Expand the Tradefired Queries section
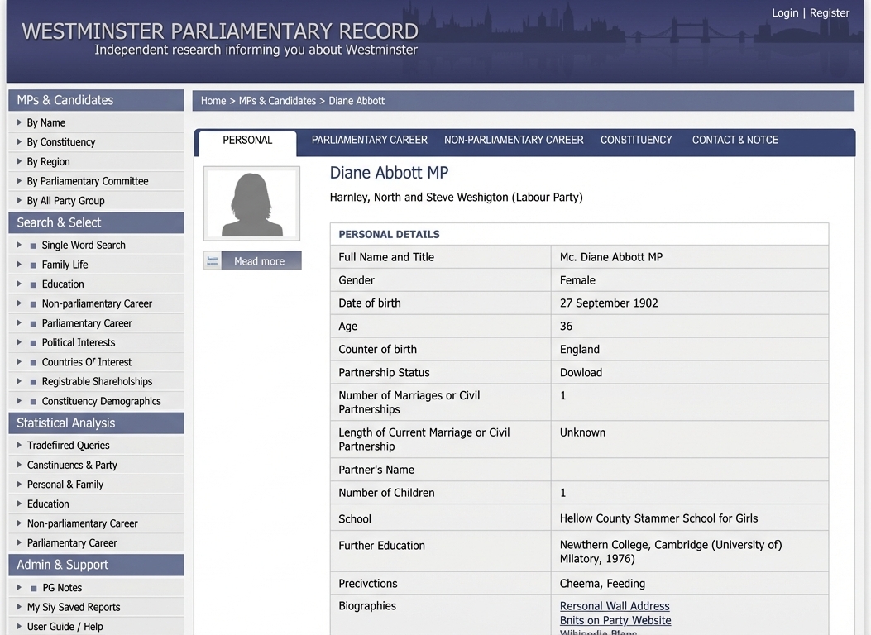The image size is (871, 635). (20, 445)
